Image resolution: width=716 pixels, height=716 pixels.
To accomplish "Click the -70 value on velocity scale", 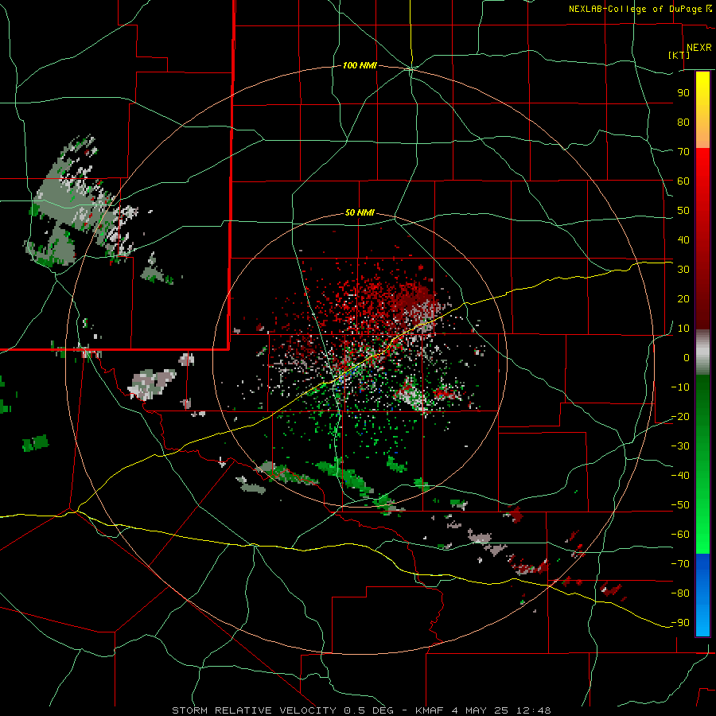I will 680,564.
